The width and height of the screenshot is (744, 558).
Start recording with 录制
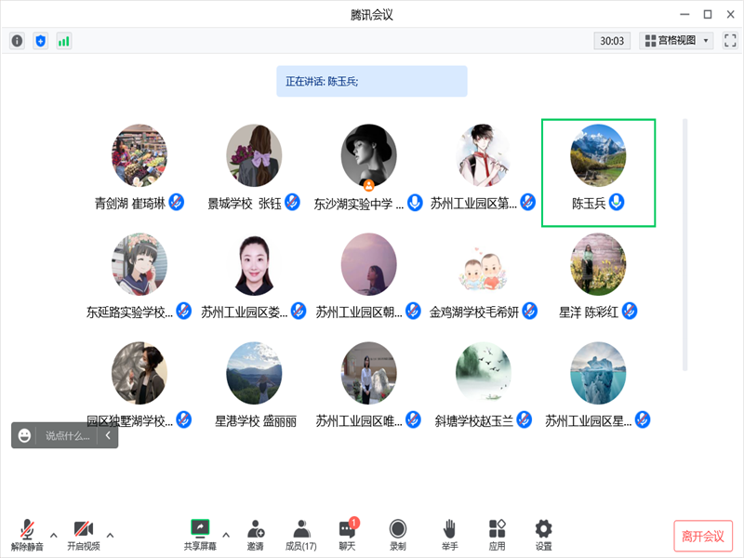[x=398, y=535]
